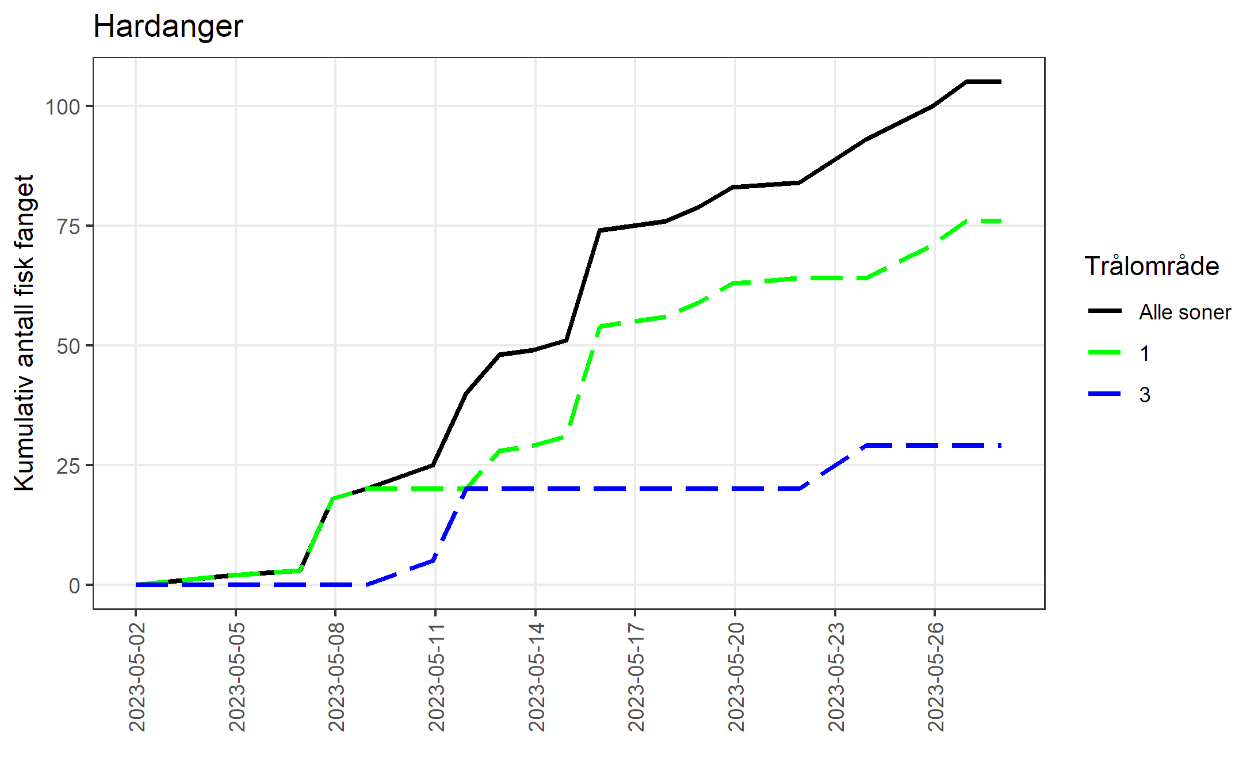Click the black line legend swatch
Viewport: 1258px width, 777px height.
(1105, 311)
